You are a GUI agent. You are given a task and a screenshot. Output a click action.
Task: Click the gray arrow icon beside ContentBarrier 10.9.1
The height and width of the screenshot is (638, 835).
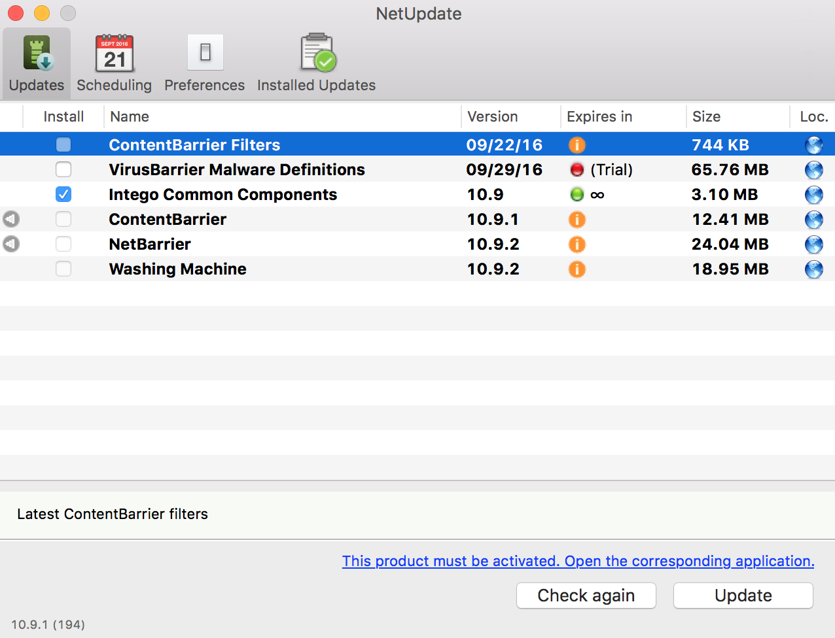click(11, 219)
